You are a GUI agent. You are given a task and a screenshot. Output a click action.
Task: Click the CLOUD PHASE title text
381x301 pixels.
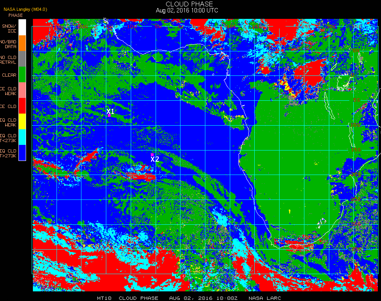click(189, 4)
